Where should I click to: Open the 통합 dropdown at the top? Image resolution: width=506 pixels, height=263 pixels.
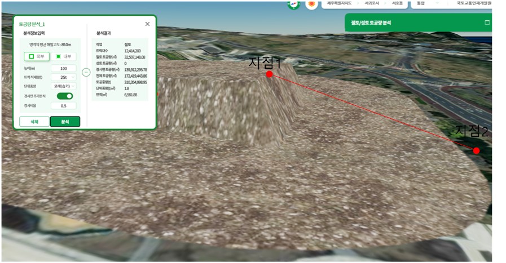click(x=428, y=3)
